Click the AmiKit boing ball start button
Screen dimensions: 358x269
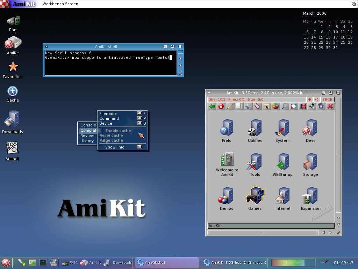pyautogui.click(x=6, y=263)
